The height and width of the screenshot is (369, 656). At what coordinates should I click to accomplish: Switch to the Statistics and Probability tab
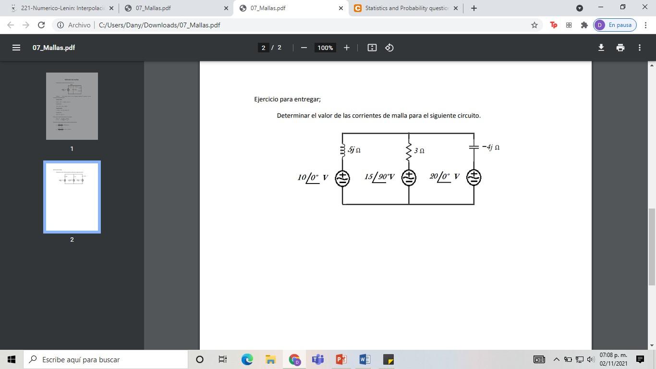406,8
